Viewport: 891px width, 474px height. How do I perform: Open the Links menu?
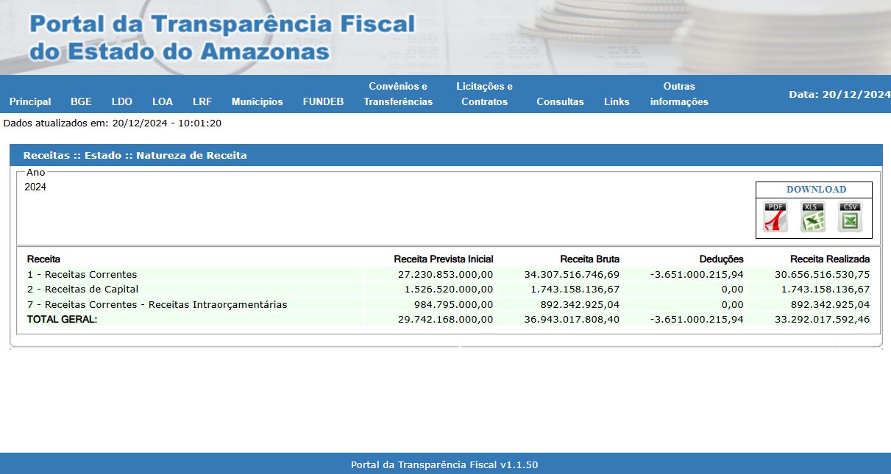click(x=617, y=101)
